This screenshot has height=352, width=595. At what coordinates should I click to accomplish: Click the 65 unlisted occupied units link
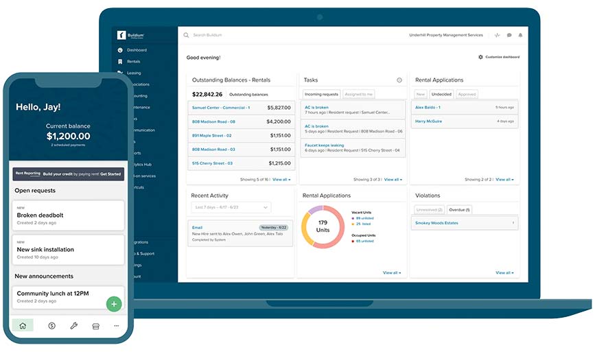(364, 241)
